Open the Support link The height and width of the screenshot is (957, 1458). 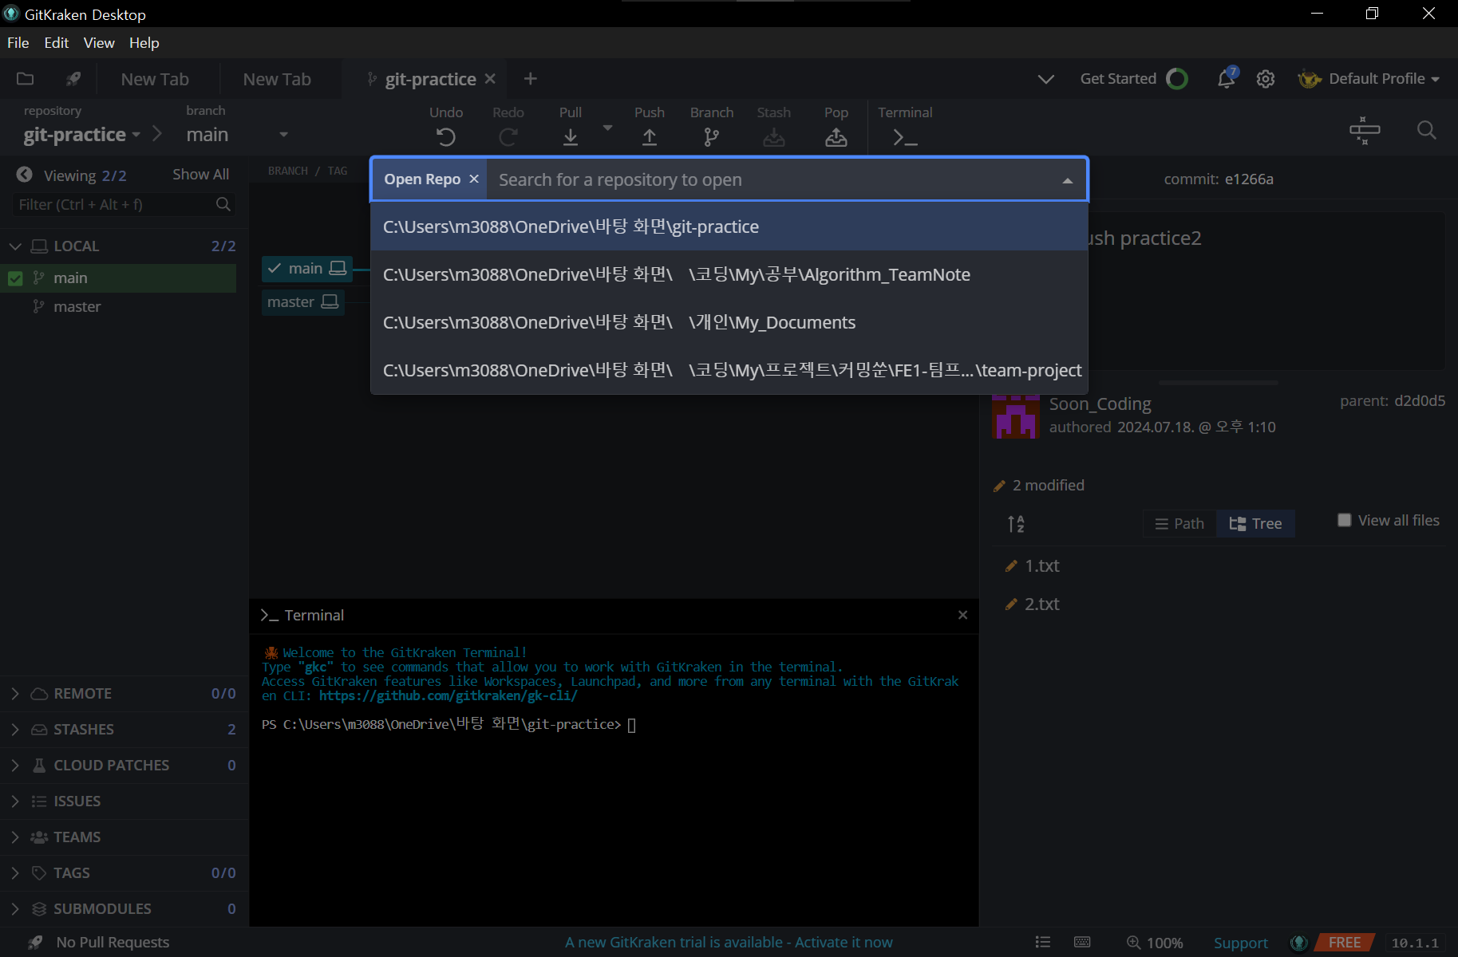click(x=1240, y=943)
